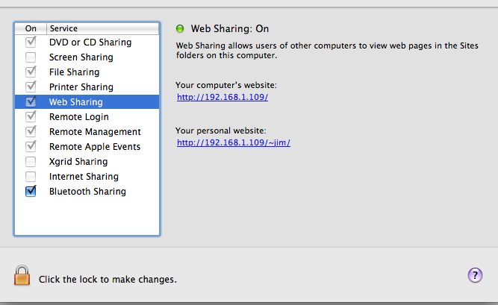Toggle the DVD or CD Sharing checkbox
The height and width of the screenshot is (305, 498).
point(31,42)
